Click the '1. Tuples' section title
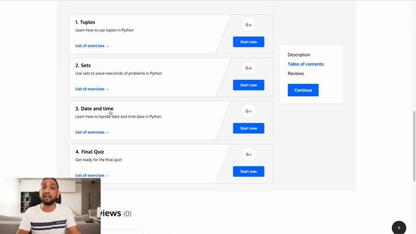The image size is (416, 234). tap(85, 22)
